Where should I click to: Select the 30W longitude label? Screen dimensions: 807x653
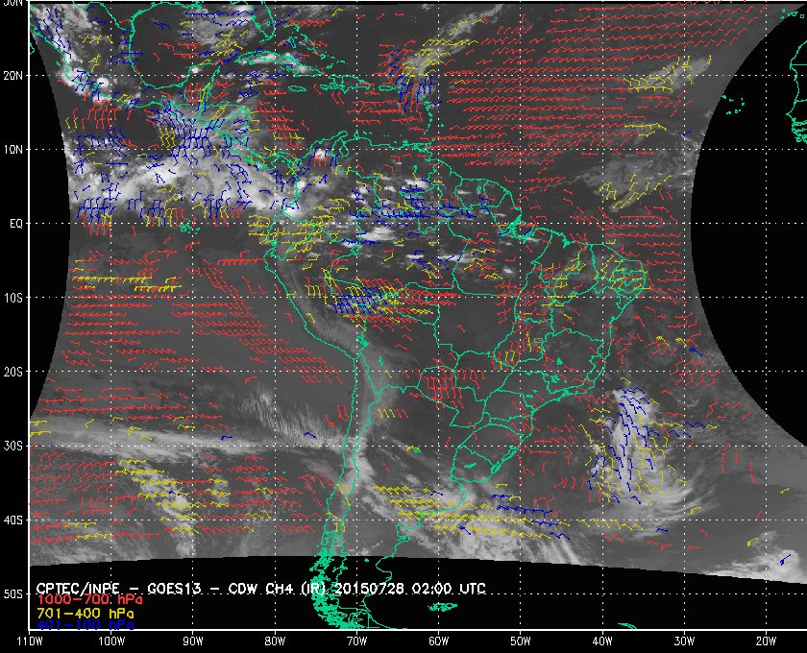684,641
